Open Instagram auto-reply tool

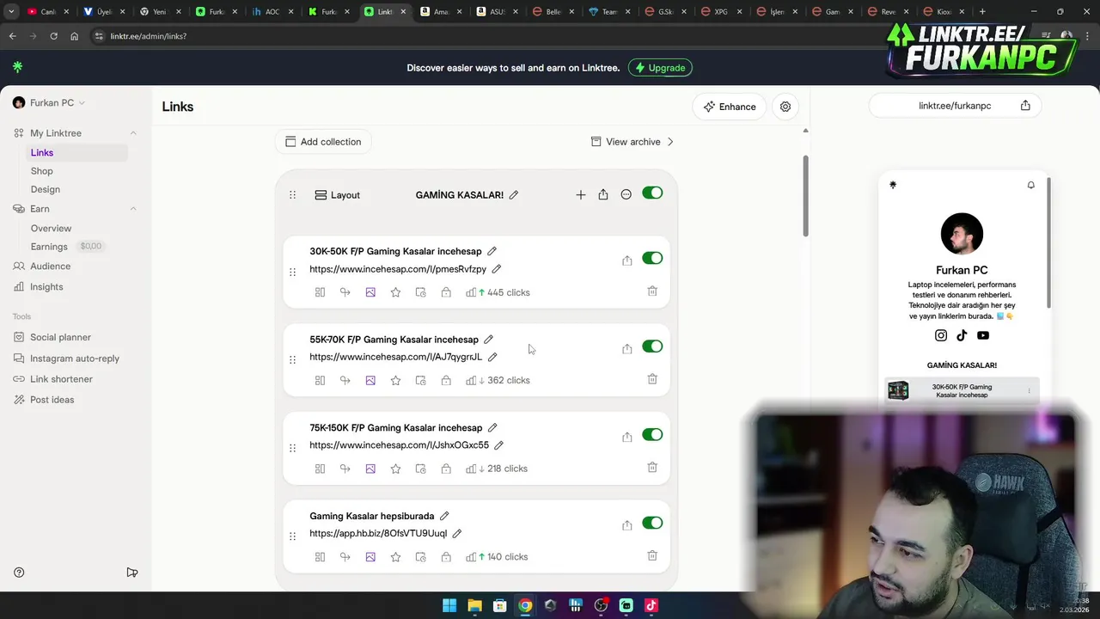(75, 359)
